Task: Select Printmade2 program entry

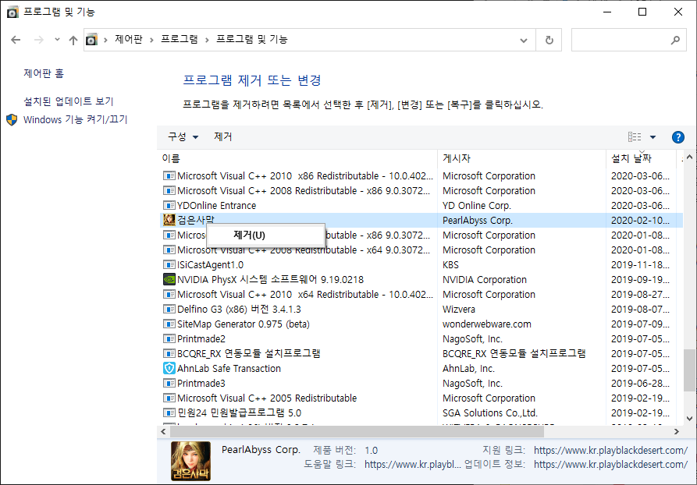Action: pyautogui.click(x=421, y=339)
